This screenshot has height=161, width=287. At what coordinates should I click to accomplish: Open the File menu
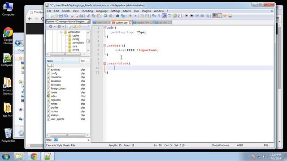tap(49, 11)
